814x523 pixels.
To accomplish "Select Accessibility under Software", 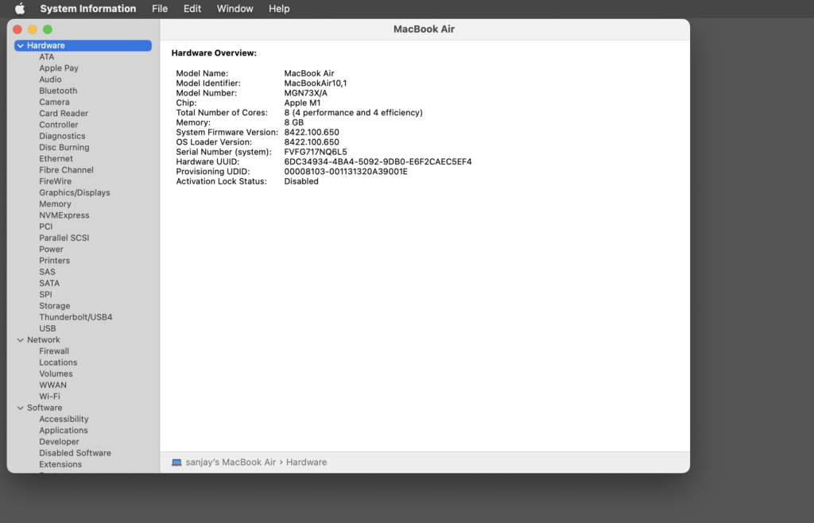I will pos(64,419).
